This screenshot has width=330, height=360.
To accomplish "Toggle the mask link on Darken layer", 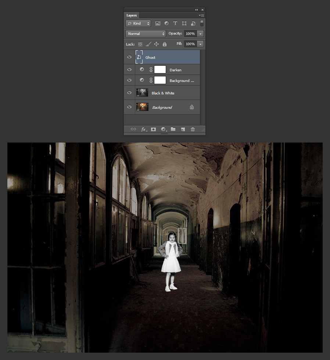I will pyautogui.click(x=151, y=69).
